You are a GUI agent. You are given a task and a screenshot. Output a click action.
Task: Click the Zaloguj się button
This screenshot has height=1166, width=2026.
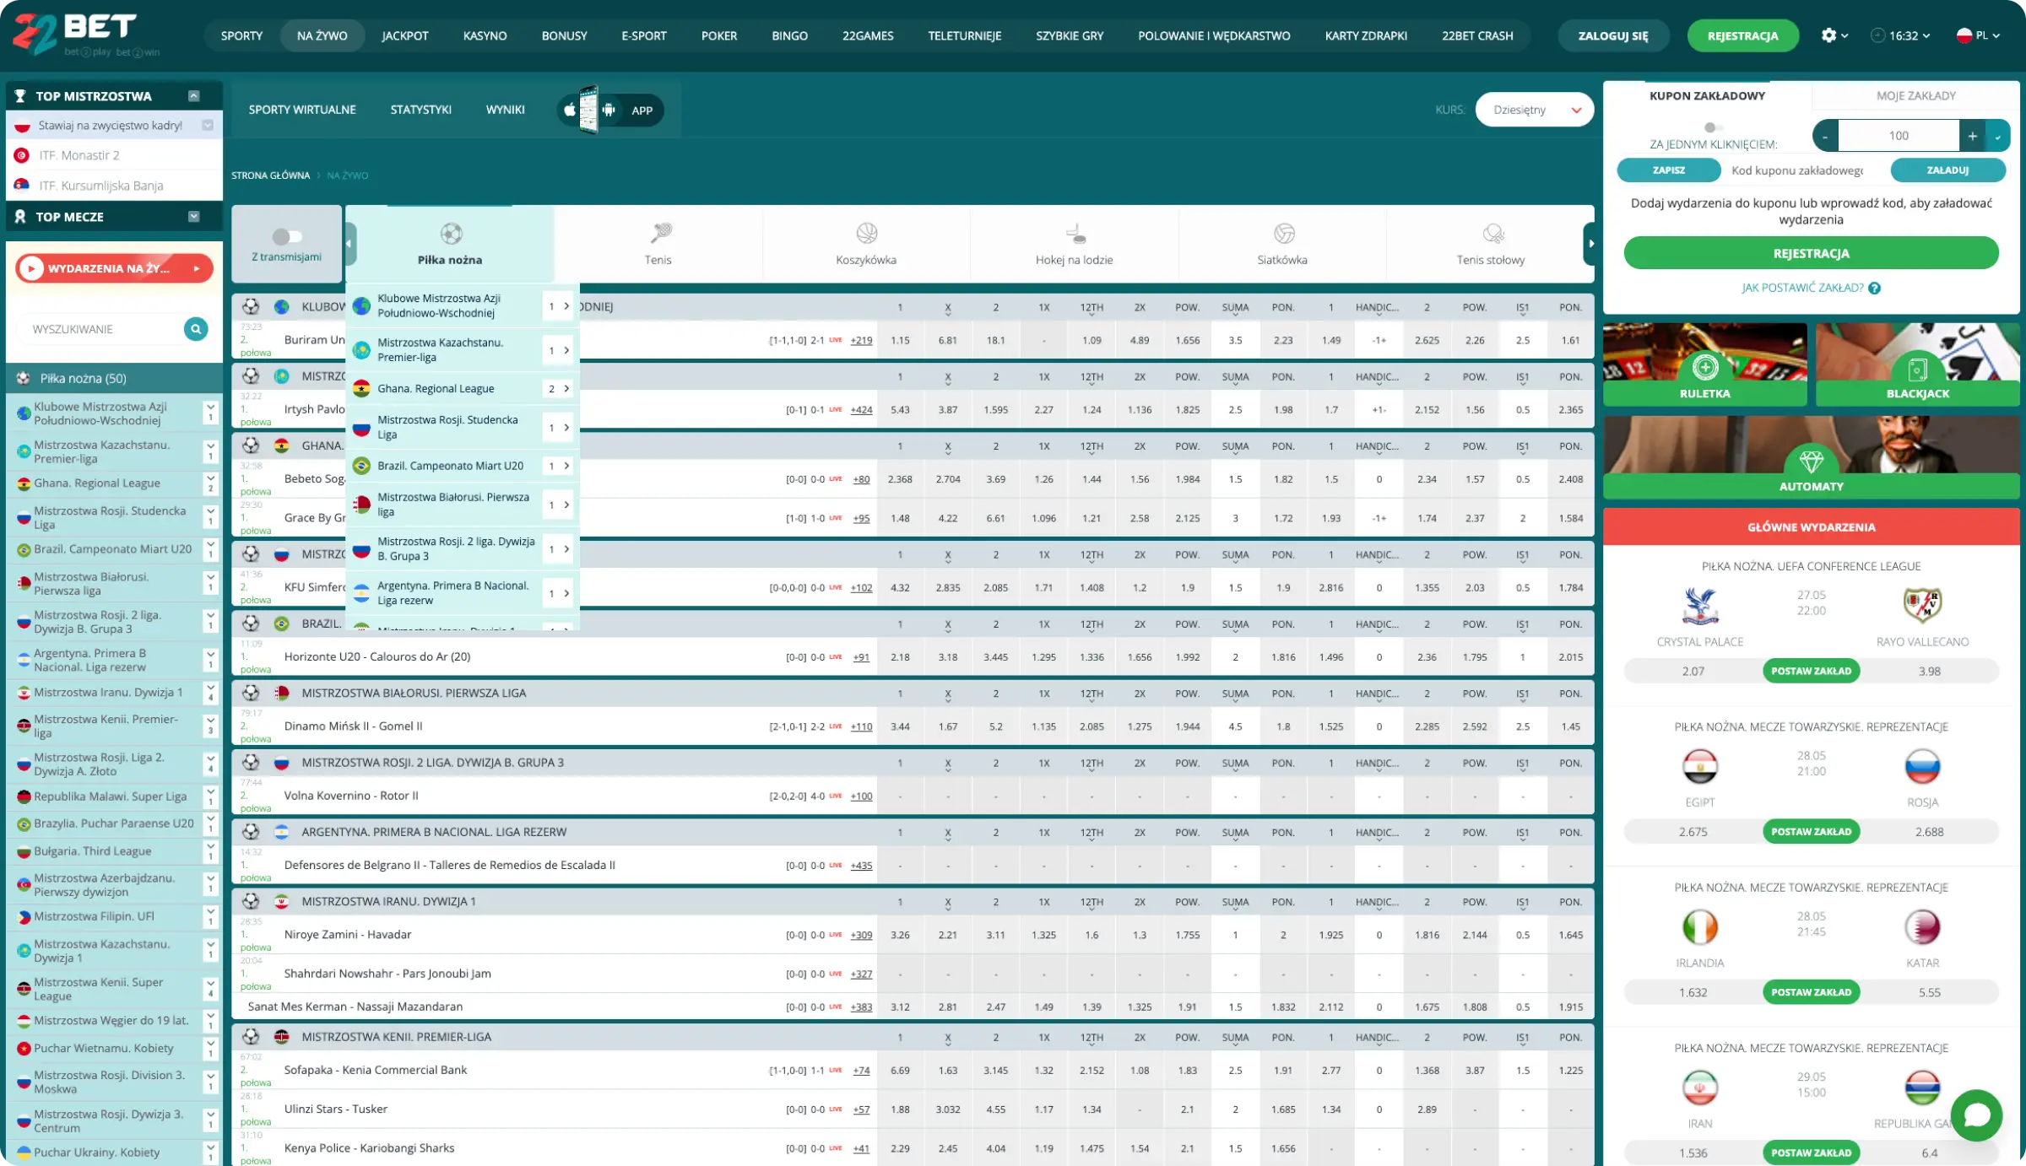(1613, 35)
